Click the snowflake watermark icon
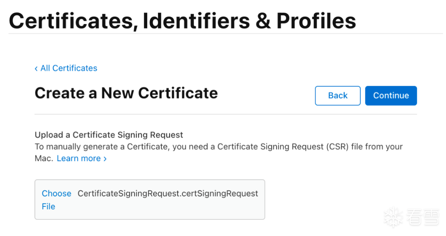 [392, 216]
